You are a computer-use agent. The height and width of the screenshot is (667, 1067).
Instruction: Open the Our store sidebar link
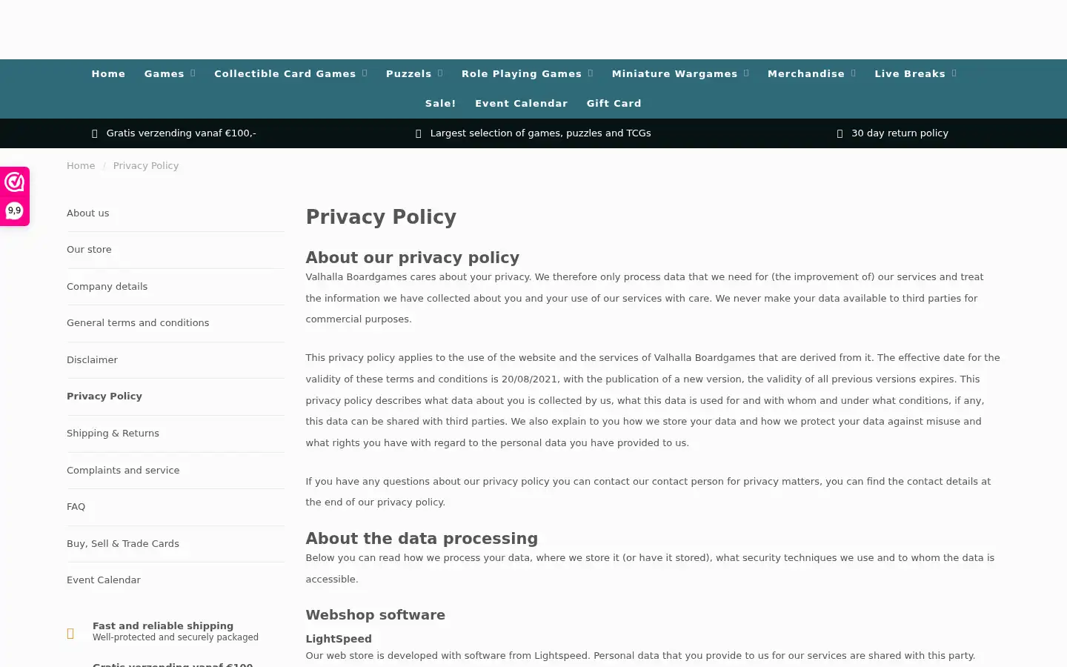tap(89, 249)
